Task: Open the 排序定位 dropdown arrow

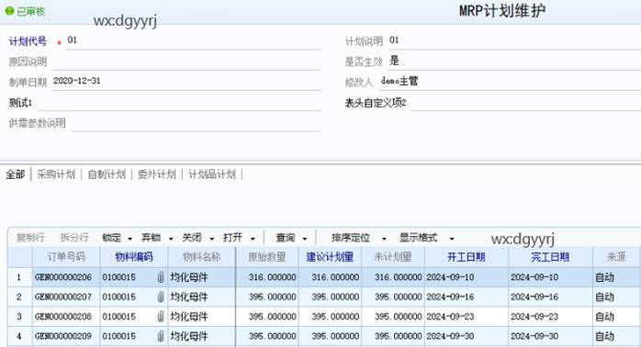Action: click(384, 239)
